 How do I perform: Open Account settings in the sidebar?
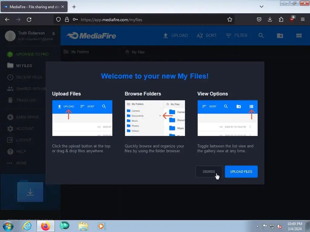(x=21, y=129)
